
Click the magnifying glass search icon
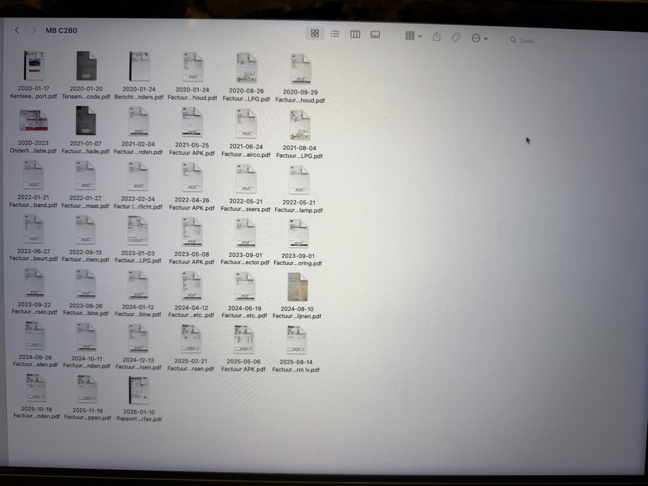(513, 40)
